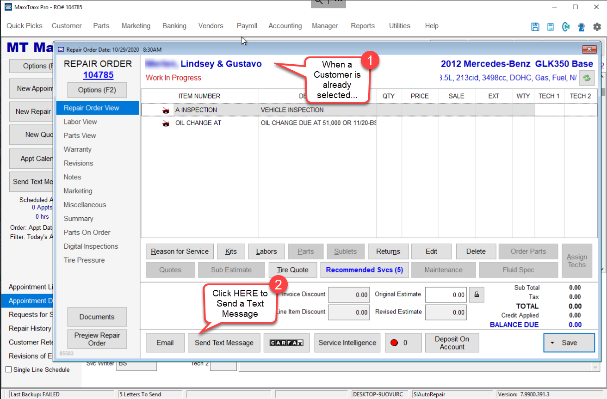This screenshot has width=607, height=399.
Task: Select Repair Order View in sidebar
Action: pyautogui.click(x=98, y=108)
